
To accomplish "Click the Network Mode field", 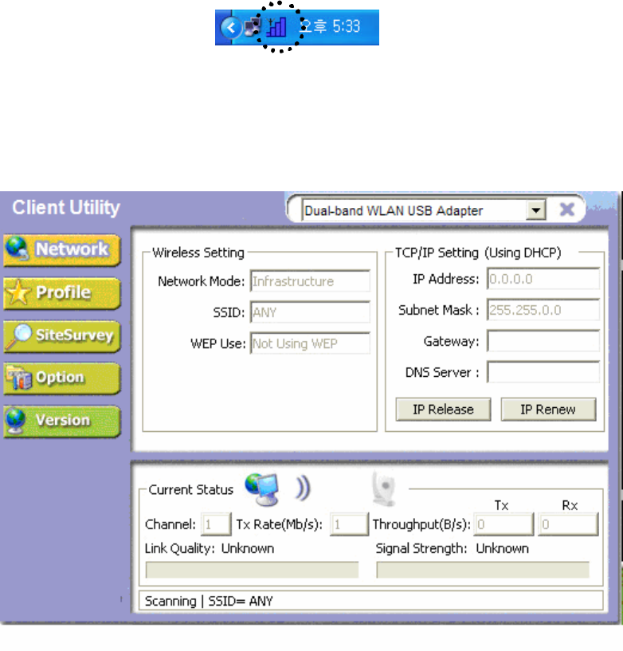I will tap(310, 281).
